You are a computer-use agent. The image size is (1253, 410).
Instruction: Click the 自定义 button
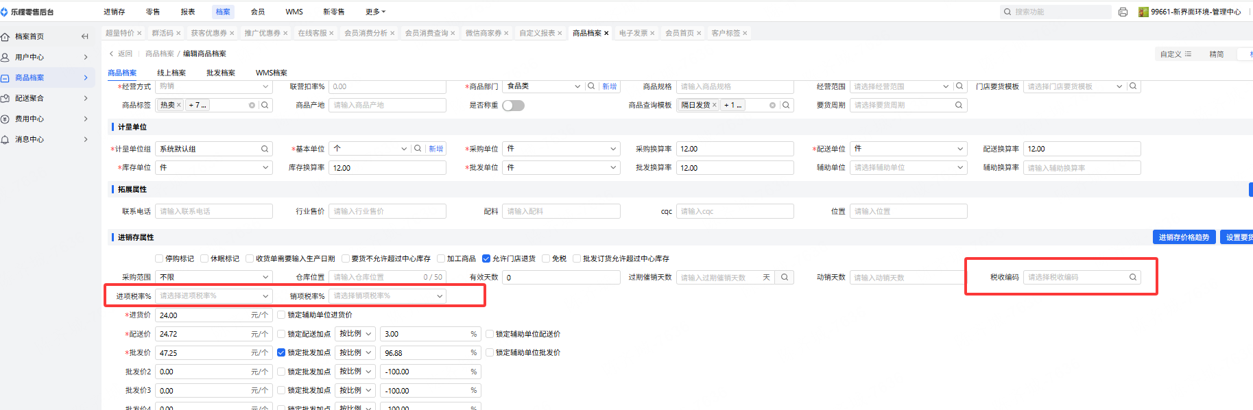(x=1176, y=54)
